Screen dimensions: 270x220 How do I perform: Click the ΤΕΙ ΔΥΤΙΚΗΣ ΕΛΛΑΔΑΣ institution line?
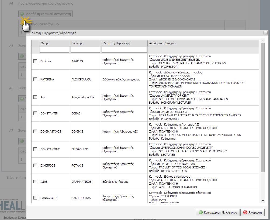point(170,76)
